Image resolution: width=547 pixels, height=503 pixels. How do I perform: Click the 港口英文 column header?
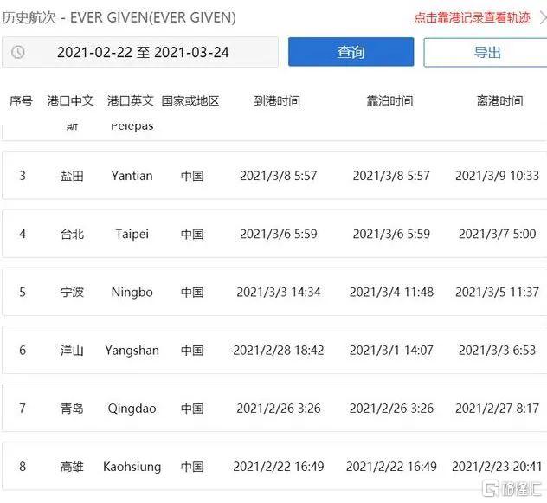(131, 101)
